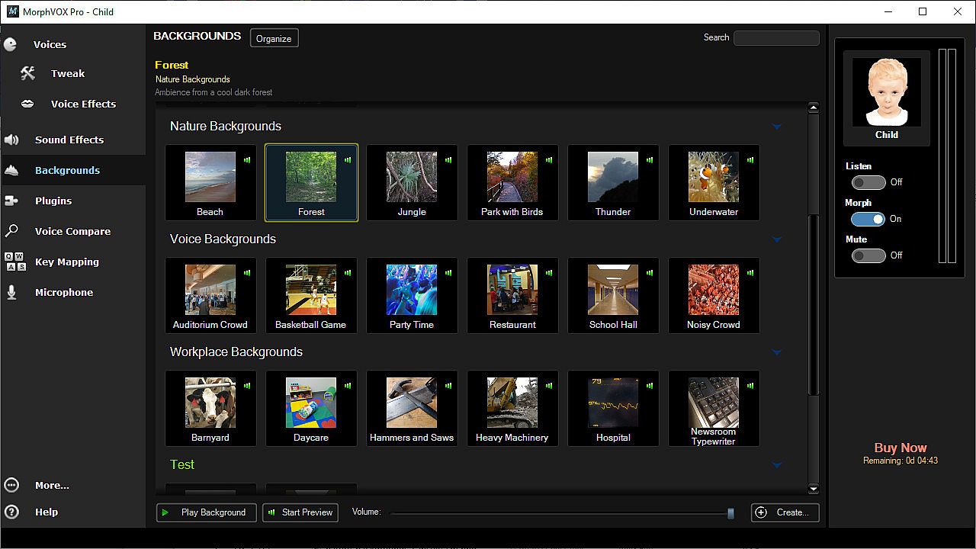976x549 pixels.
Task: Click the Key Mapping QWAS icon
Action: 14,262
